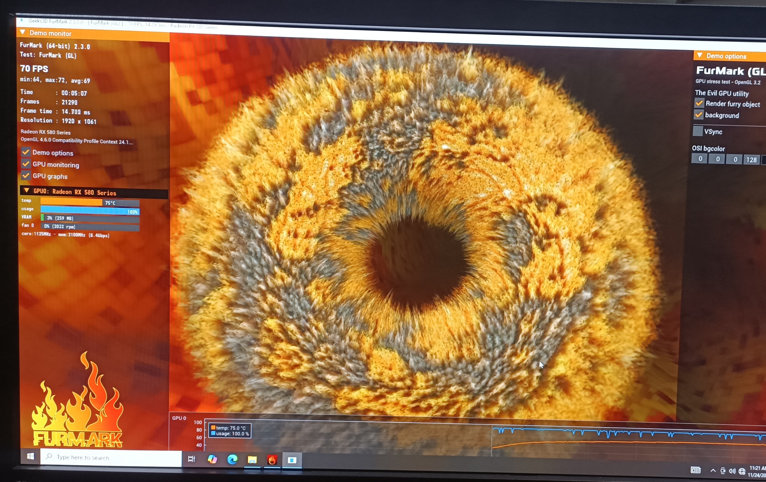Collapse the Demo options panel
The height and width of the screenshot is (482, 766).
(x=700, y=55)
